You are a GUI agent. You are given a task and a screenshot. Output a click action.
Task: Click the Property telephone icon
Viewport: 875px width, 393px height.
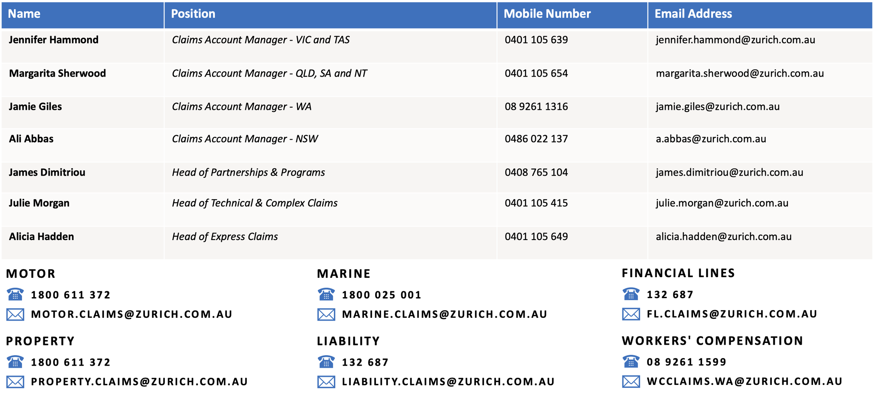pyautogui.click(x=15, y=362)
